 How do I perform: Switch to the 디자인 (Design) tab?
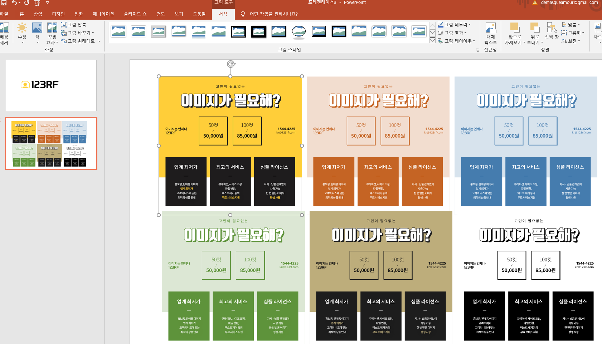click(58, 14)
